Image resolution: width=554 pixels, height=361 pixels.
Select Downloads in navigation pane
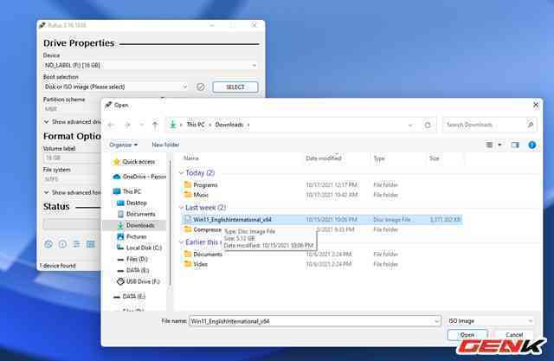[134, 225]
